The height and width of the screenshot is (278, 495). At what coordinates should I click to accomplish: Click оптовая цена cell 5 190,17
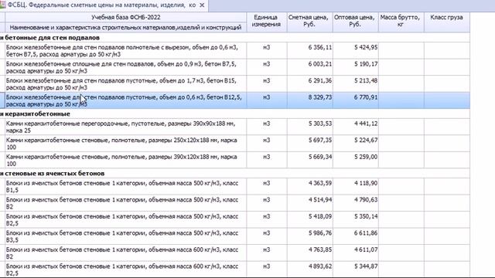pyautogui.click(x=356, y=67)
